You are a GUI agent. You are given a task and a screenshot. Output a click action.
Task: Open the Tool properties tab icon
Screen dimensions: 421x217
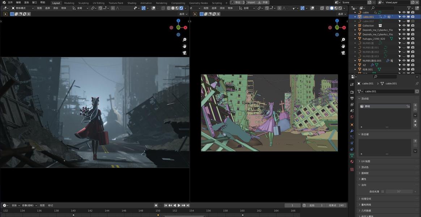click(x=352, y=85)
